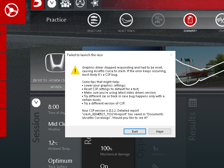Click the 1% variation value
Screen dimensions: 224x168
tap(155, 148)
